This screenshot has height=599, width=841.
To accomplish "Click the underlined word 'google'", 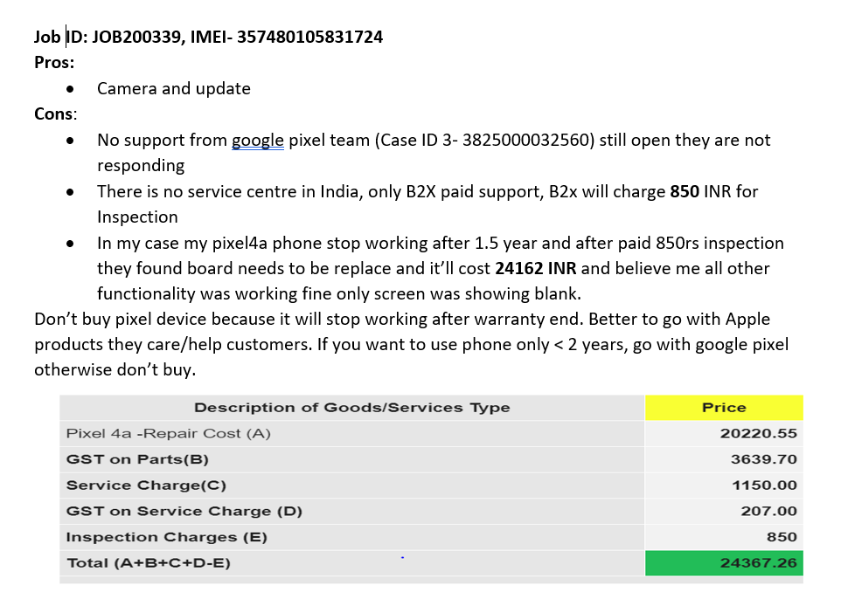I will [257, 141].
